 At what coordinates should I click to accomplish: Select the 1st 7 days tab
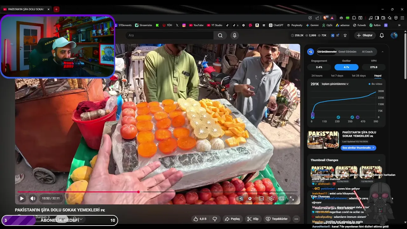pyautogui.click(x=337, y=76)
